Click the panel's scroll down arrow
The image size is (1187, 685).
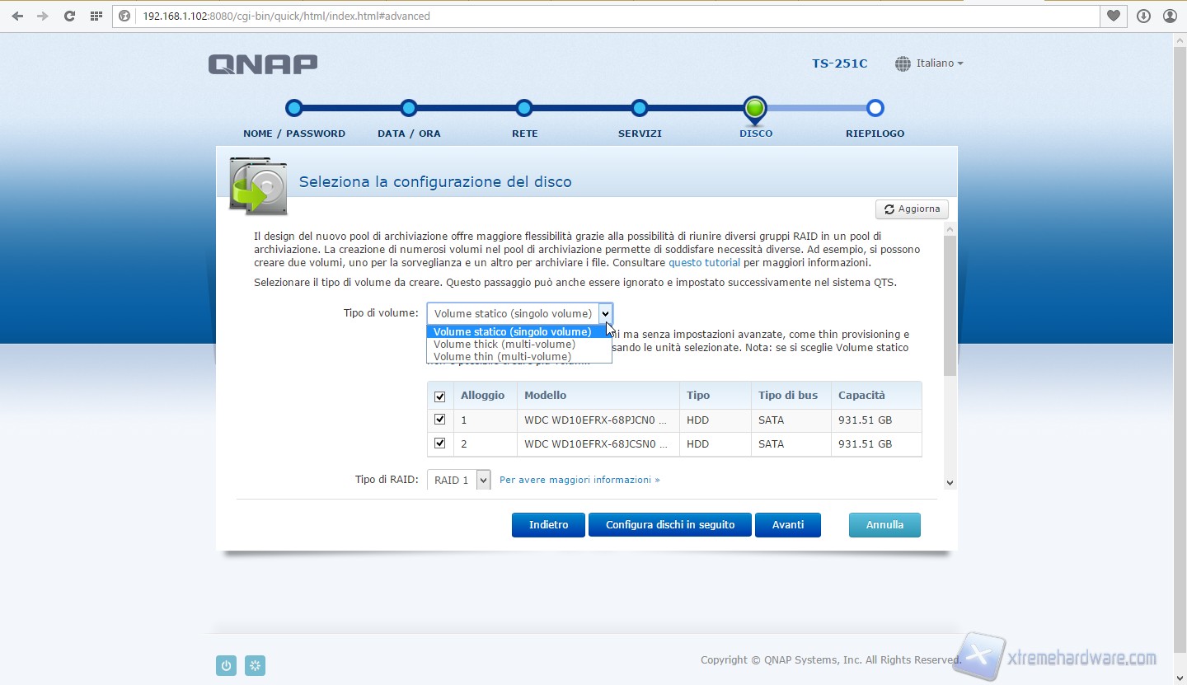click(950, 483)
